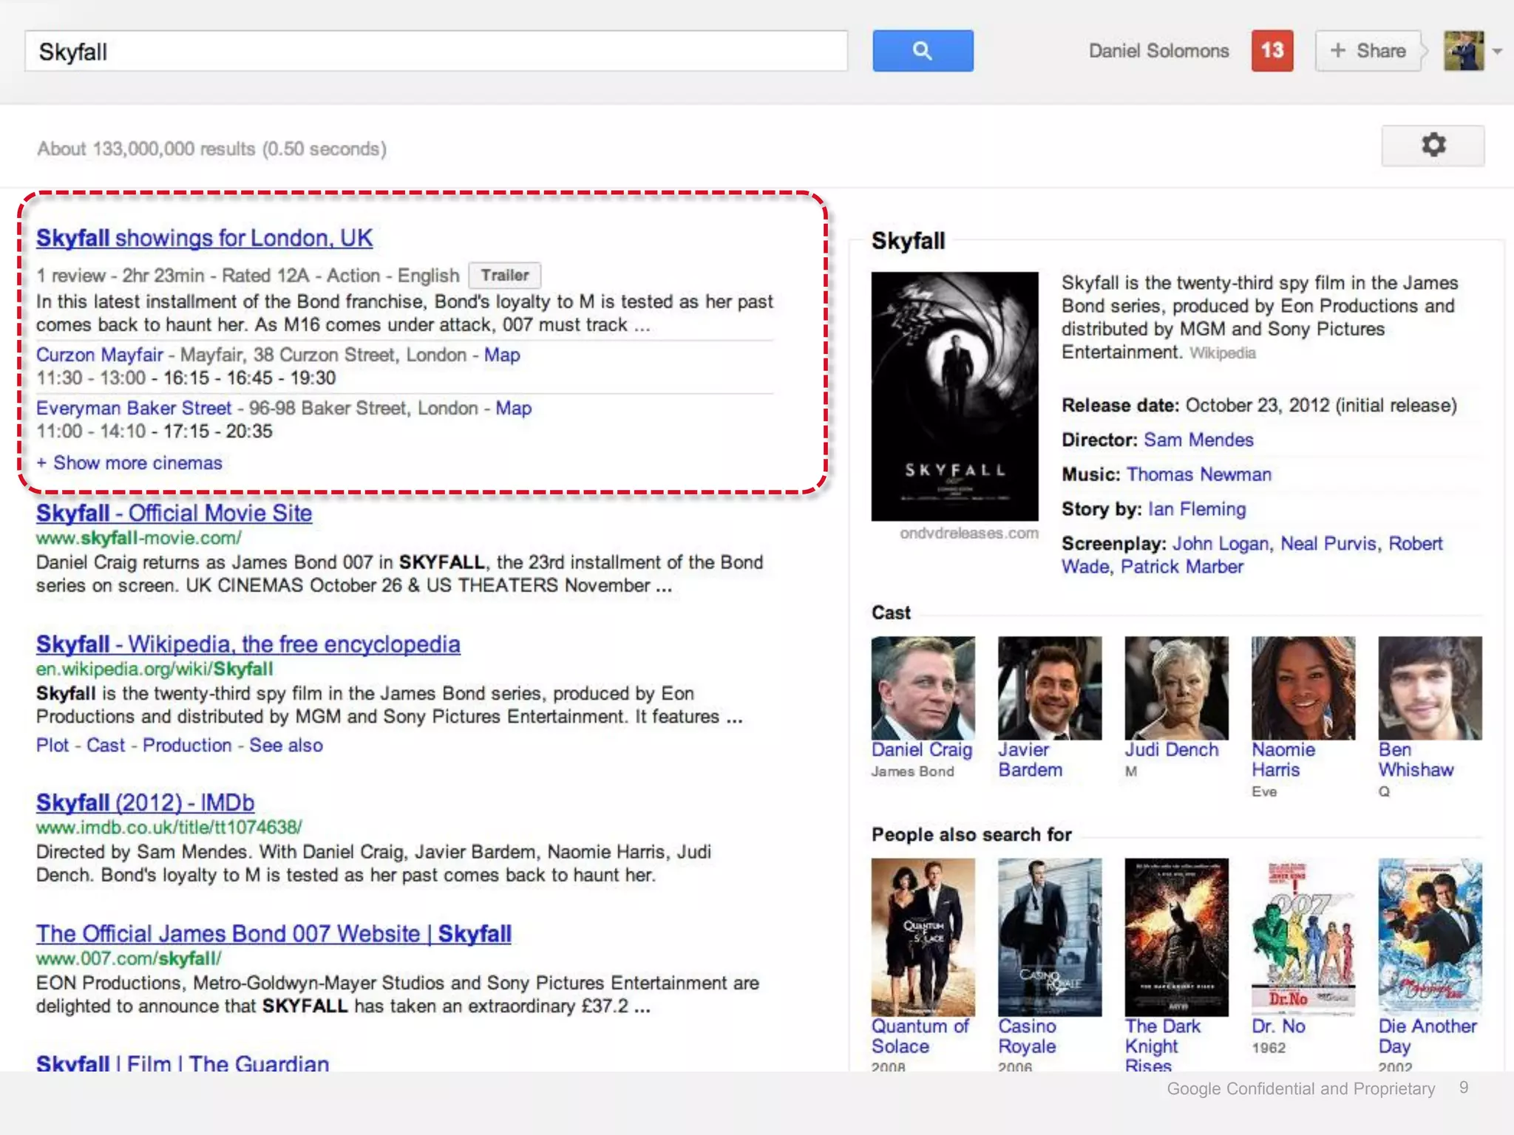Open the Dr. No title link
The height and width of the screenshot is (1135, 1514).
(x=1278, y=1026)
